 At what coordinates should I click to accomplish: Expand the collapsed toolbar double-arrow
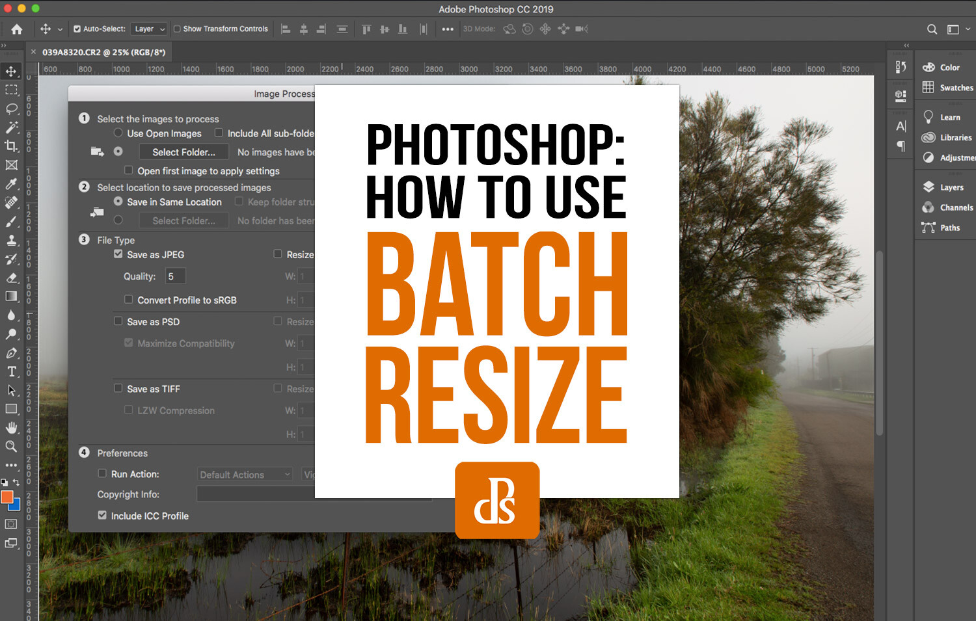point(3,46)
